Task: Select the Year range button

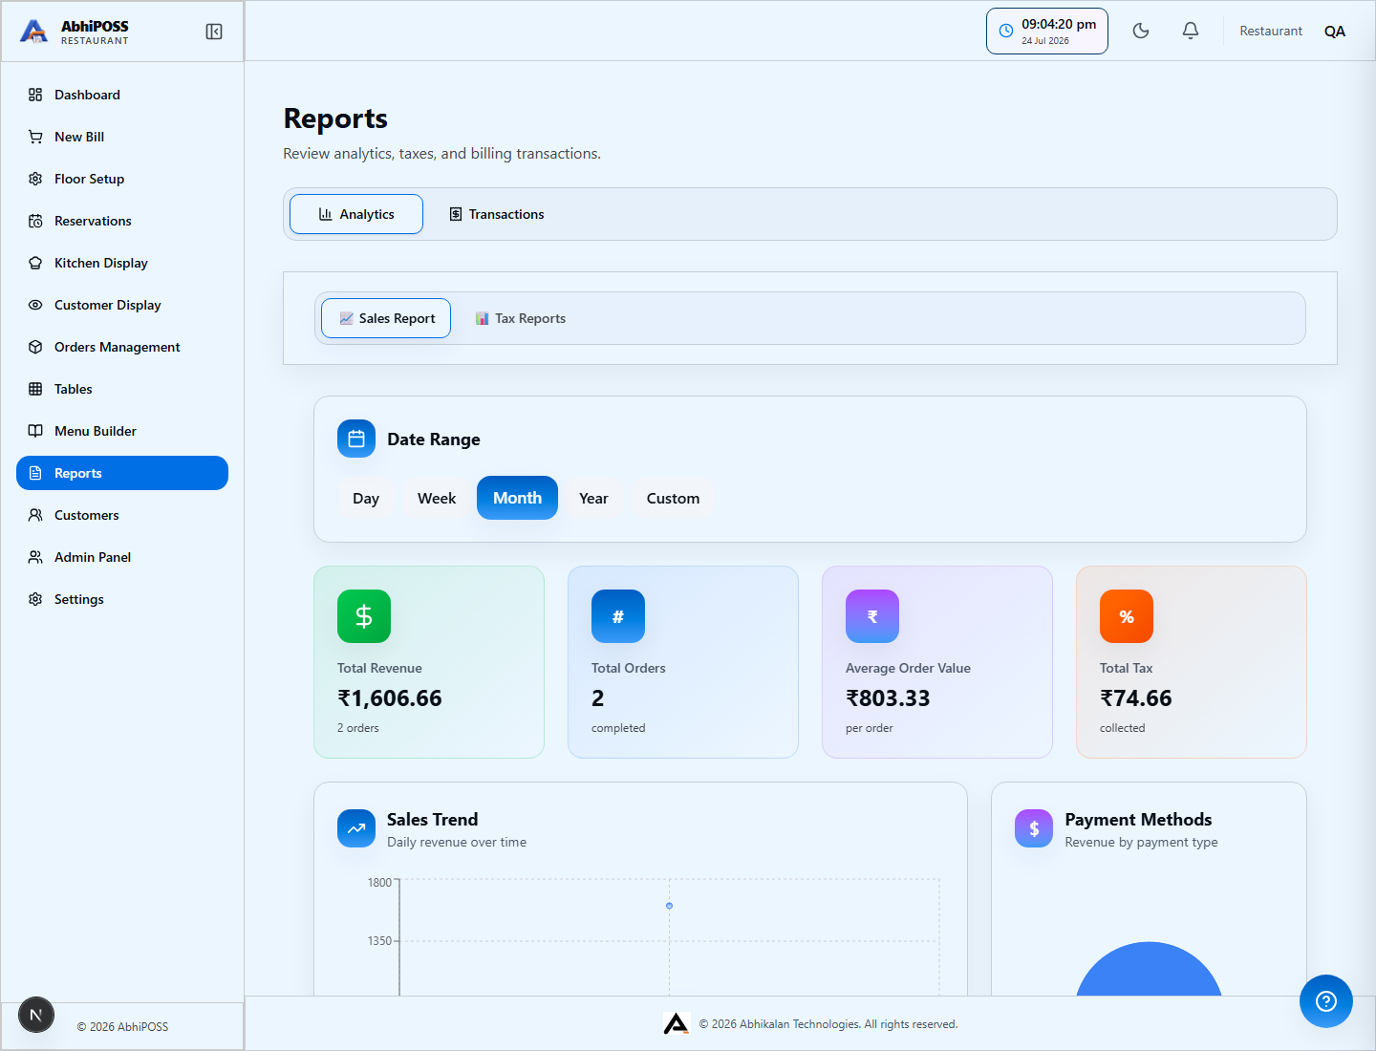Action: tap(593, 498)
